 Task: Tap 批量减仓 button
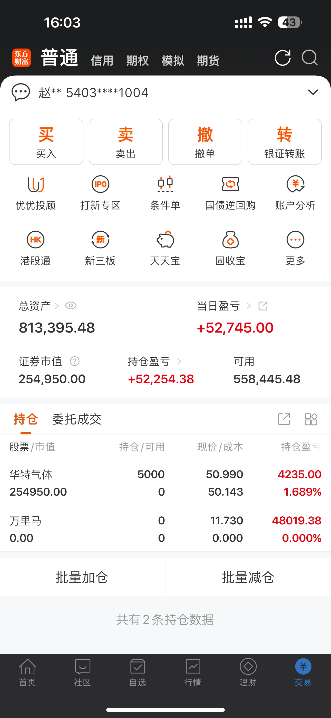coord(248,577)
